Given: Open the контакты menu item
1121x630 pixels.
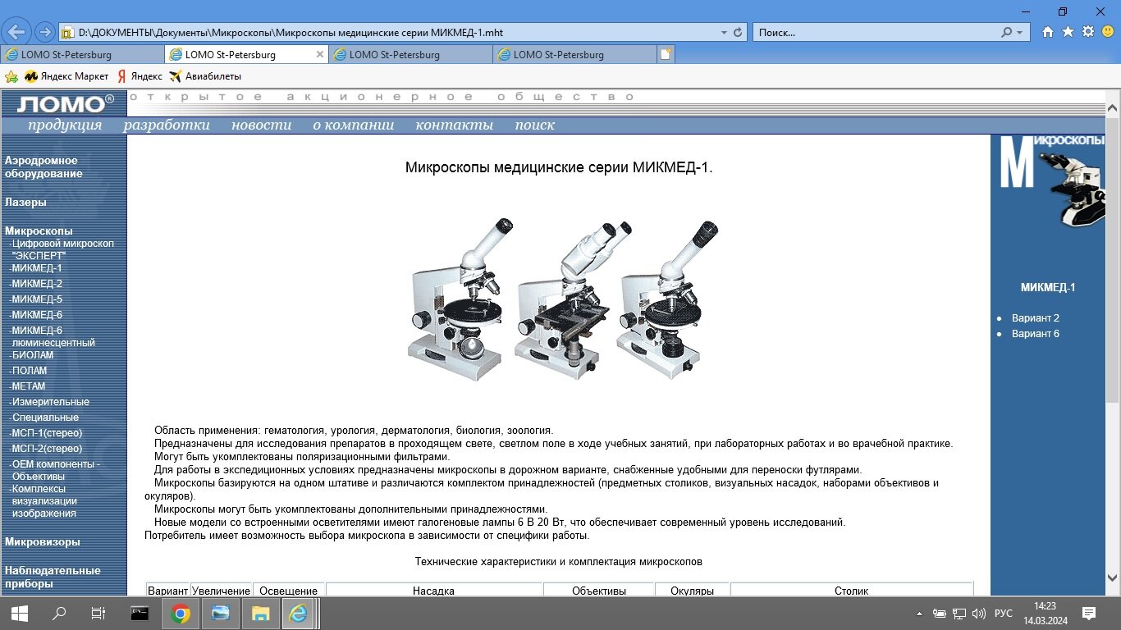Looking at the screenshot, I should [455, 126].
